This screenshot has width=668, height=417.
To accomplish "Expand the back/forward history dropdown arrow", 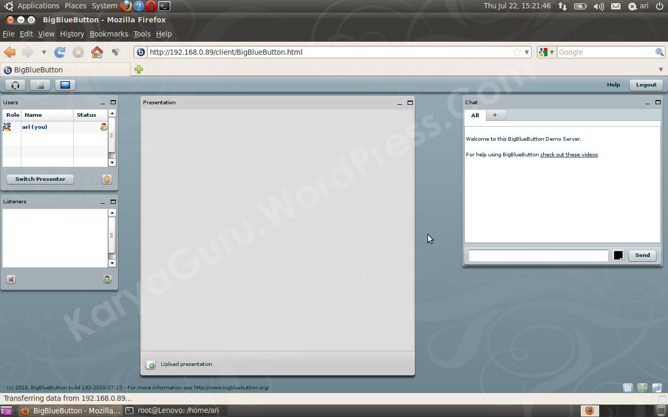I will click(x=44, y=52).
